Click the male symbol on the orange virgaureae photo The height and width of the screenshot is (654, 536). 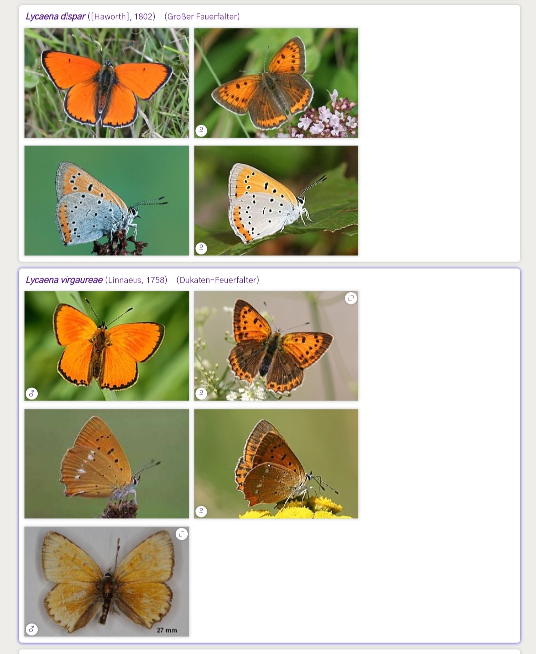click(x=32, y=393)
